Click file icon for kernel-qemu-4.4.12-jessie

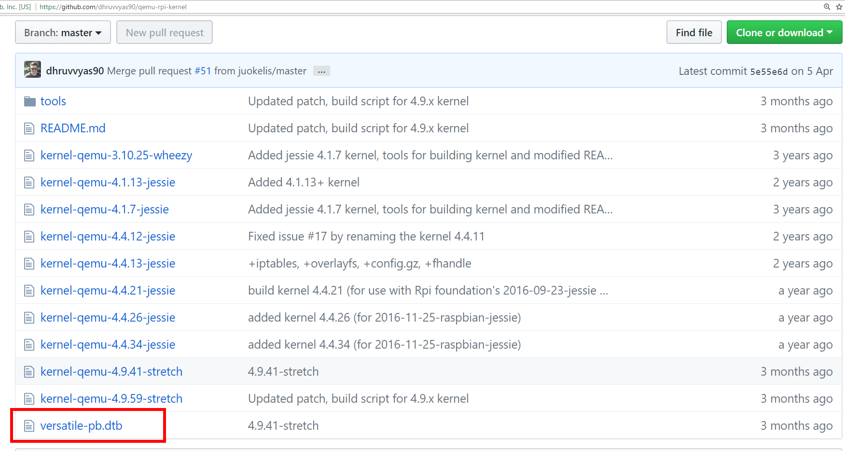(x=29, y=237)
